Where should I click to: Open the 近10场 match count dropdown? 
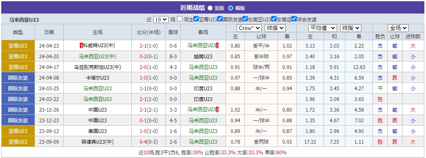[x=161, y=19]
